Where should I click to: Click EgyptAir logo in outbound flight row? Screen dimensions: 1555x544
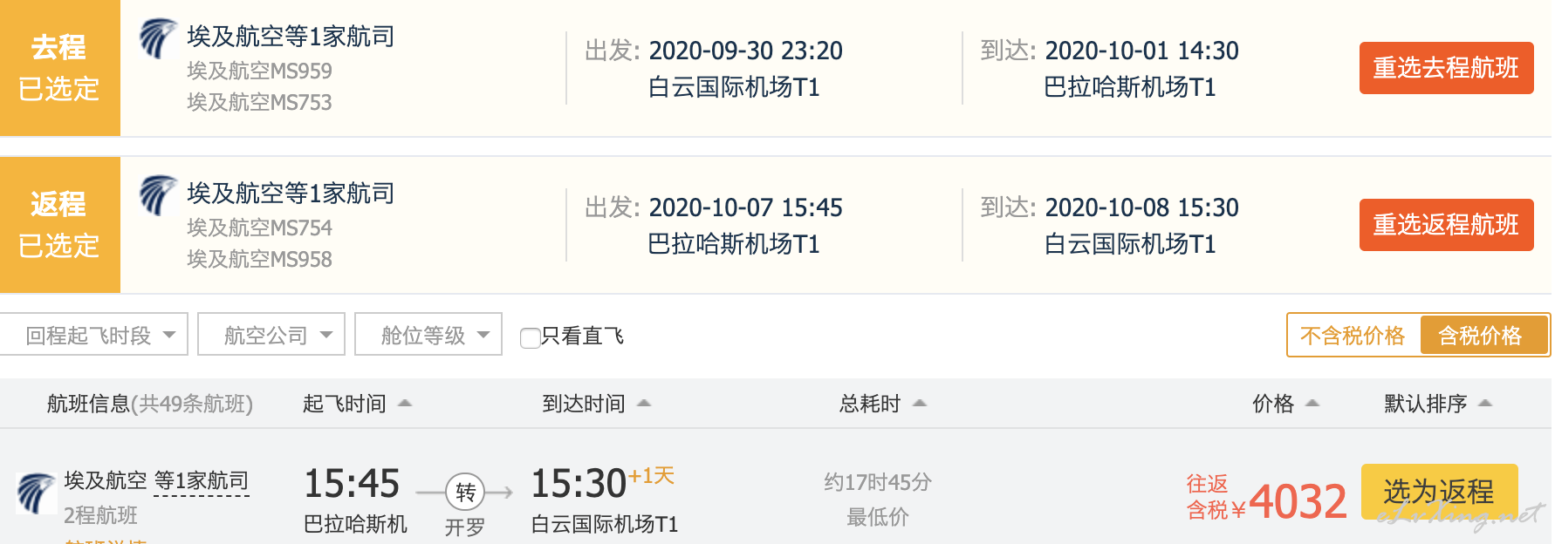tap(158, 39)
